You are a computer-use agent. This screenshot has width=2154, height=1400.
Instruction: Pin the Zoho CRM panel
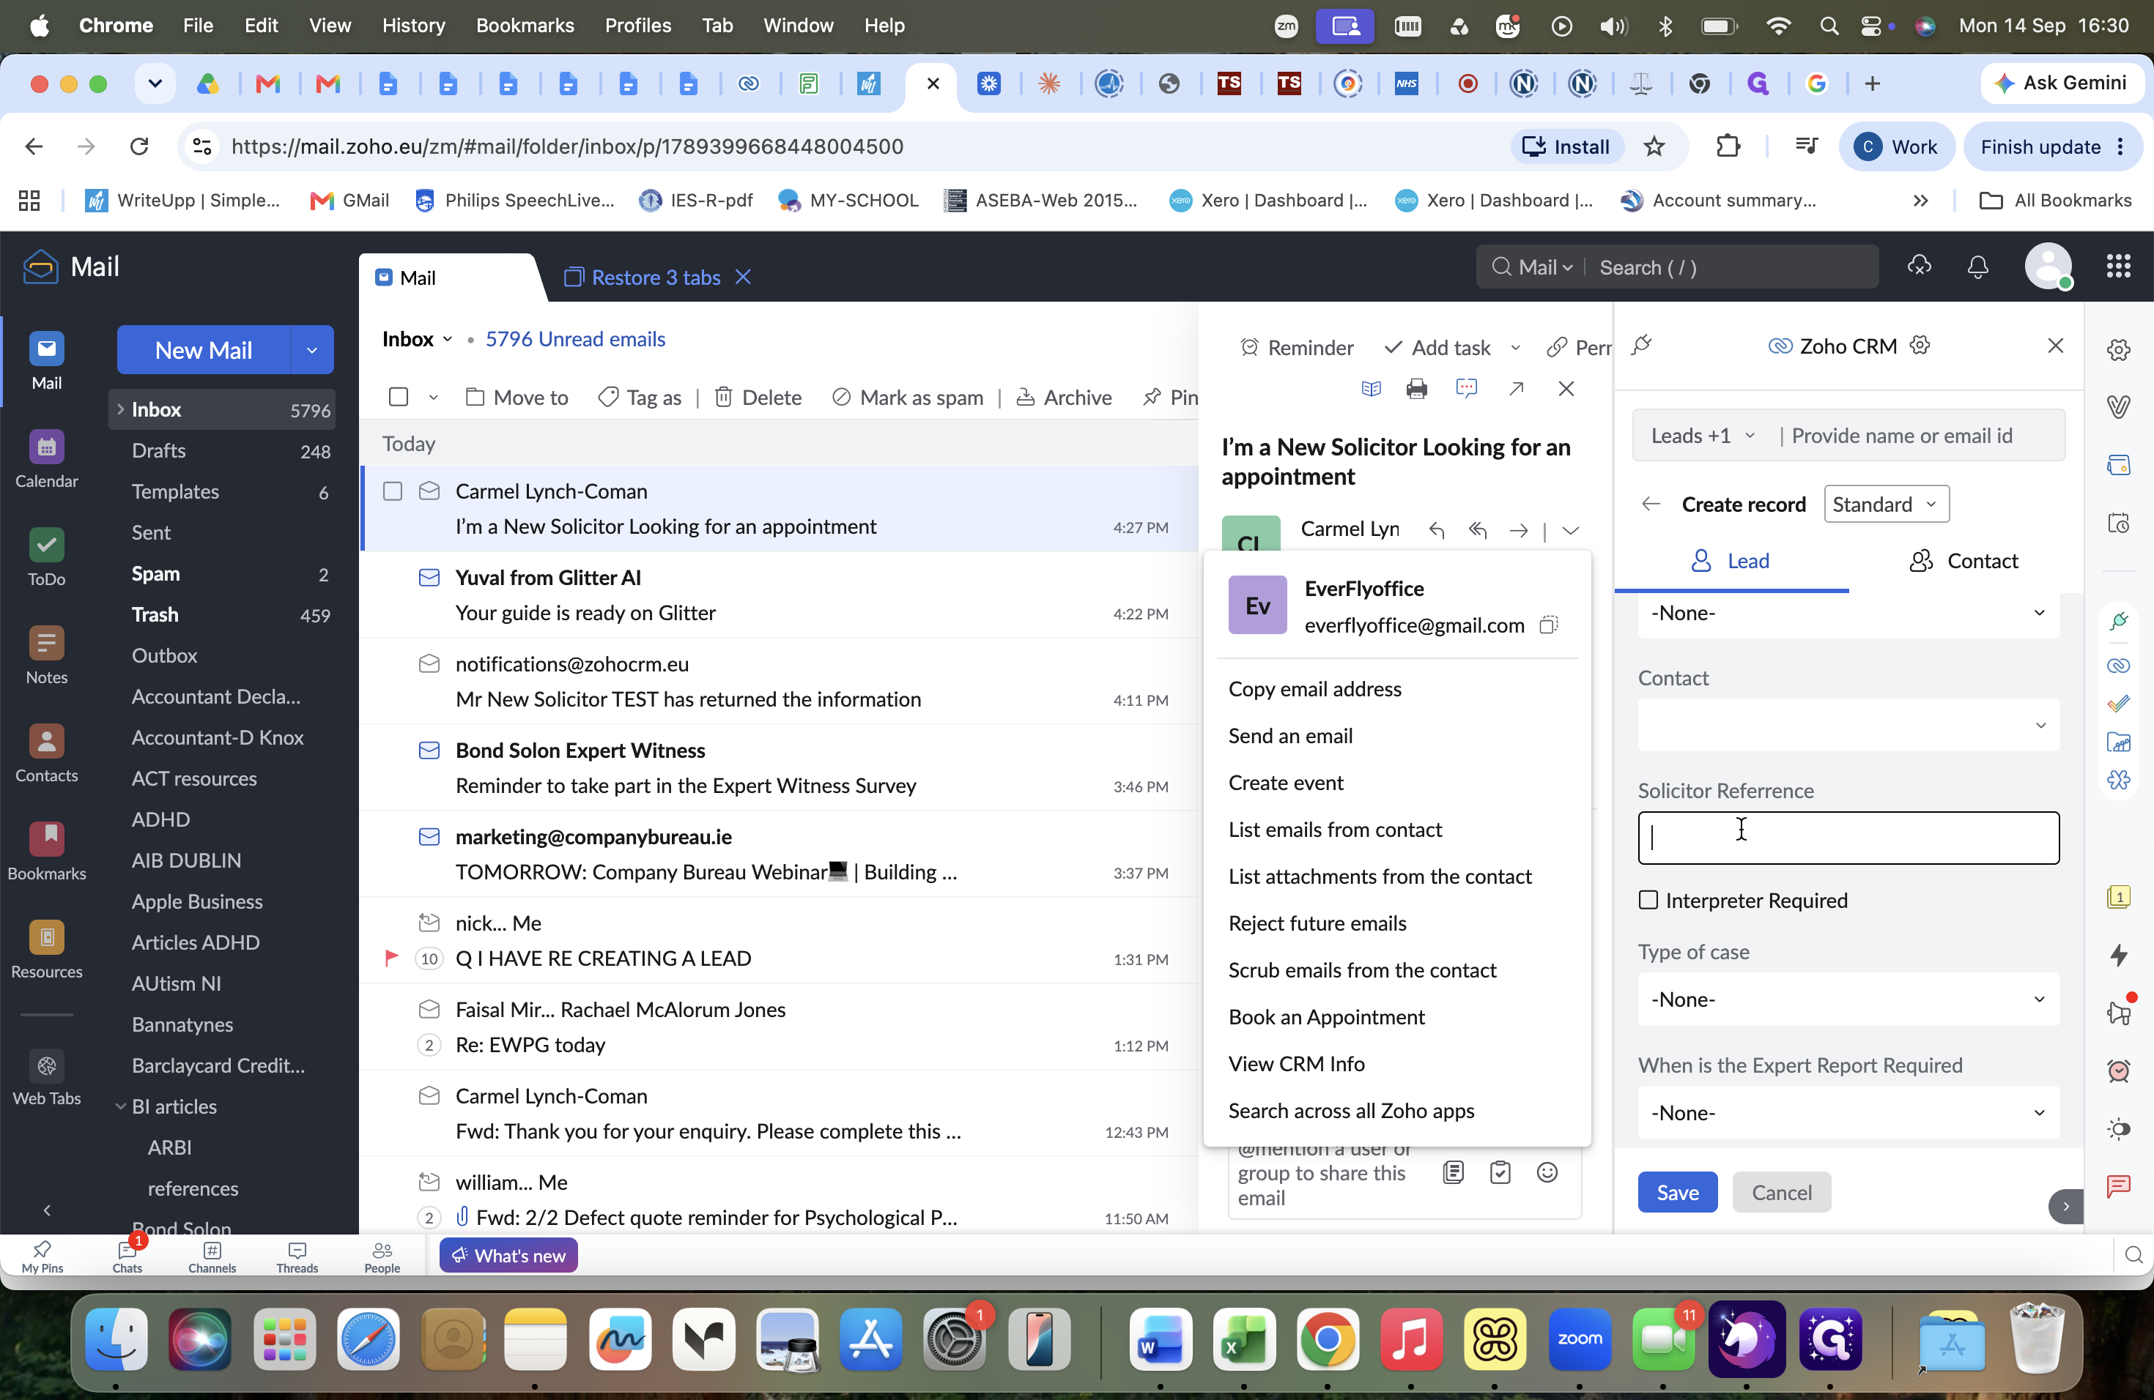pos(1642,346)
